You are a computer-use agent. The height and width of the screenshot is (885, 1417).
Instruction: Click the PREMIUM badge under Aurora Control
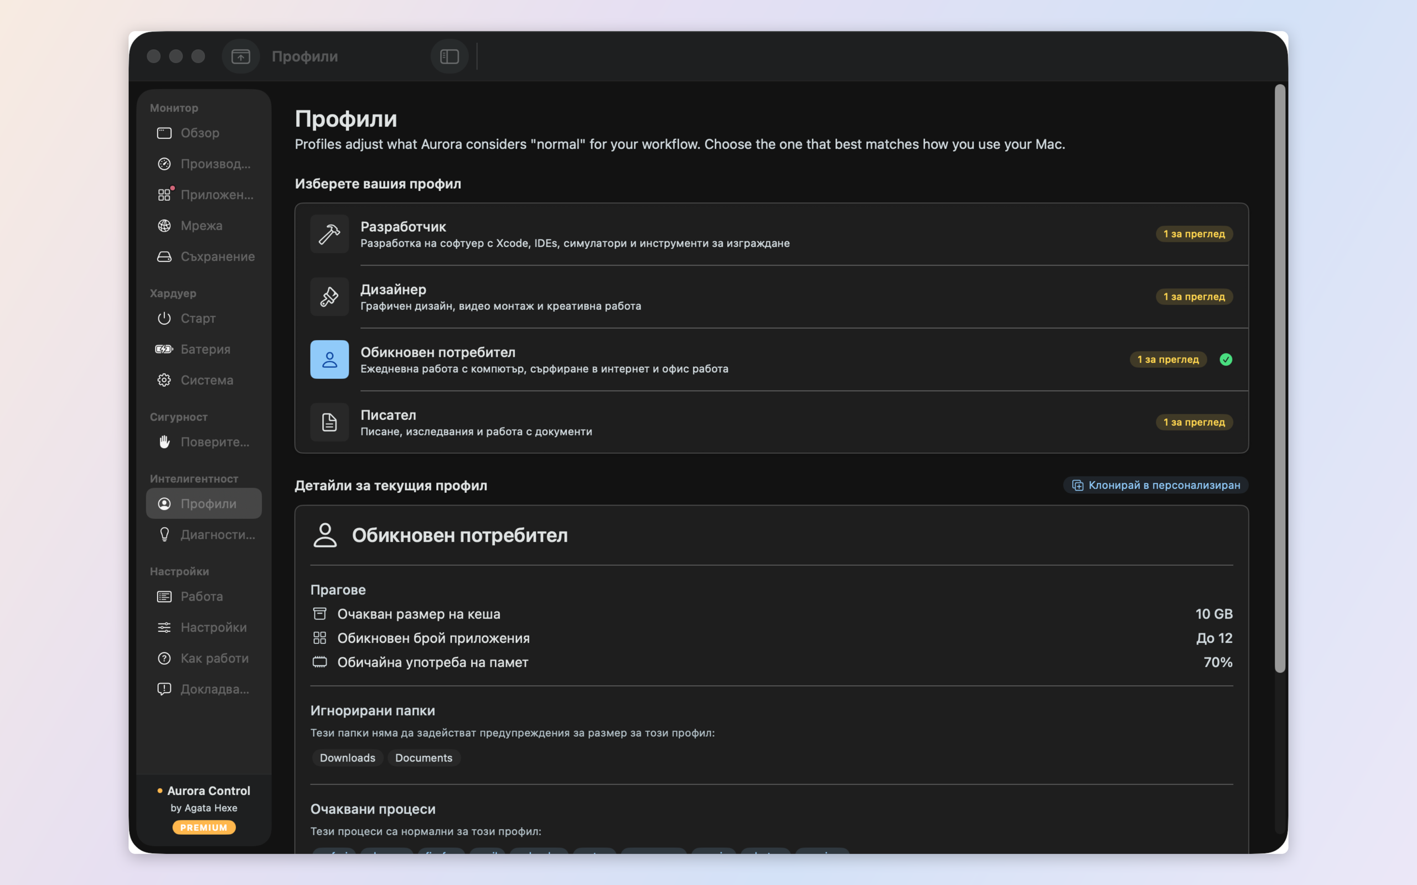pos(204,827)
